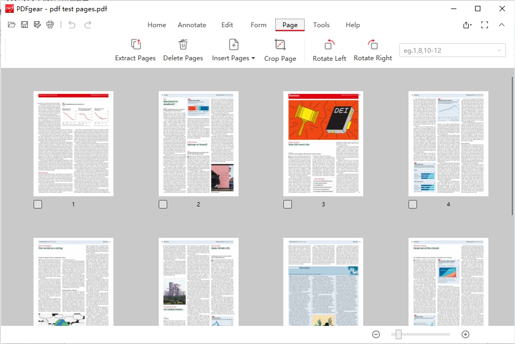Open the Tools menu
The width and height of the screenshot is (515, 344).
point(322,25)
